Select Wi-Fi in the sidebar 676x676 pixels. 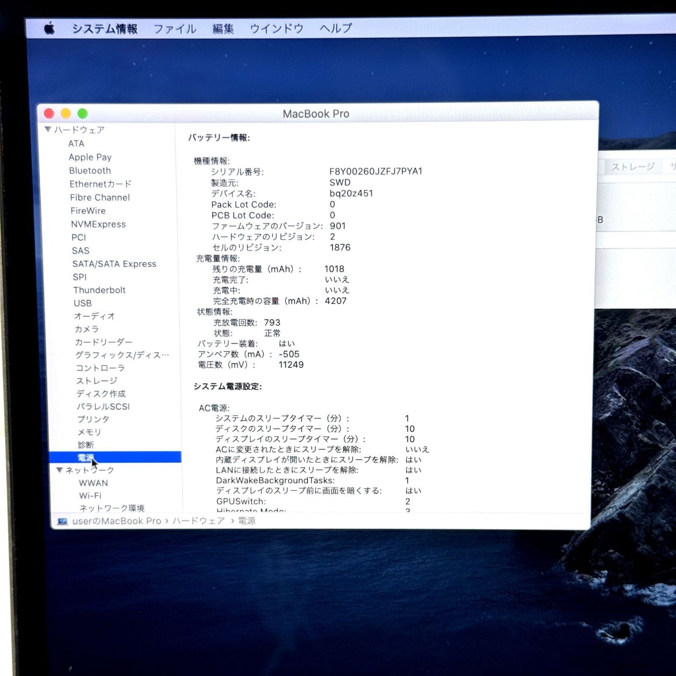90,495
